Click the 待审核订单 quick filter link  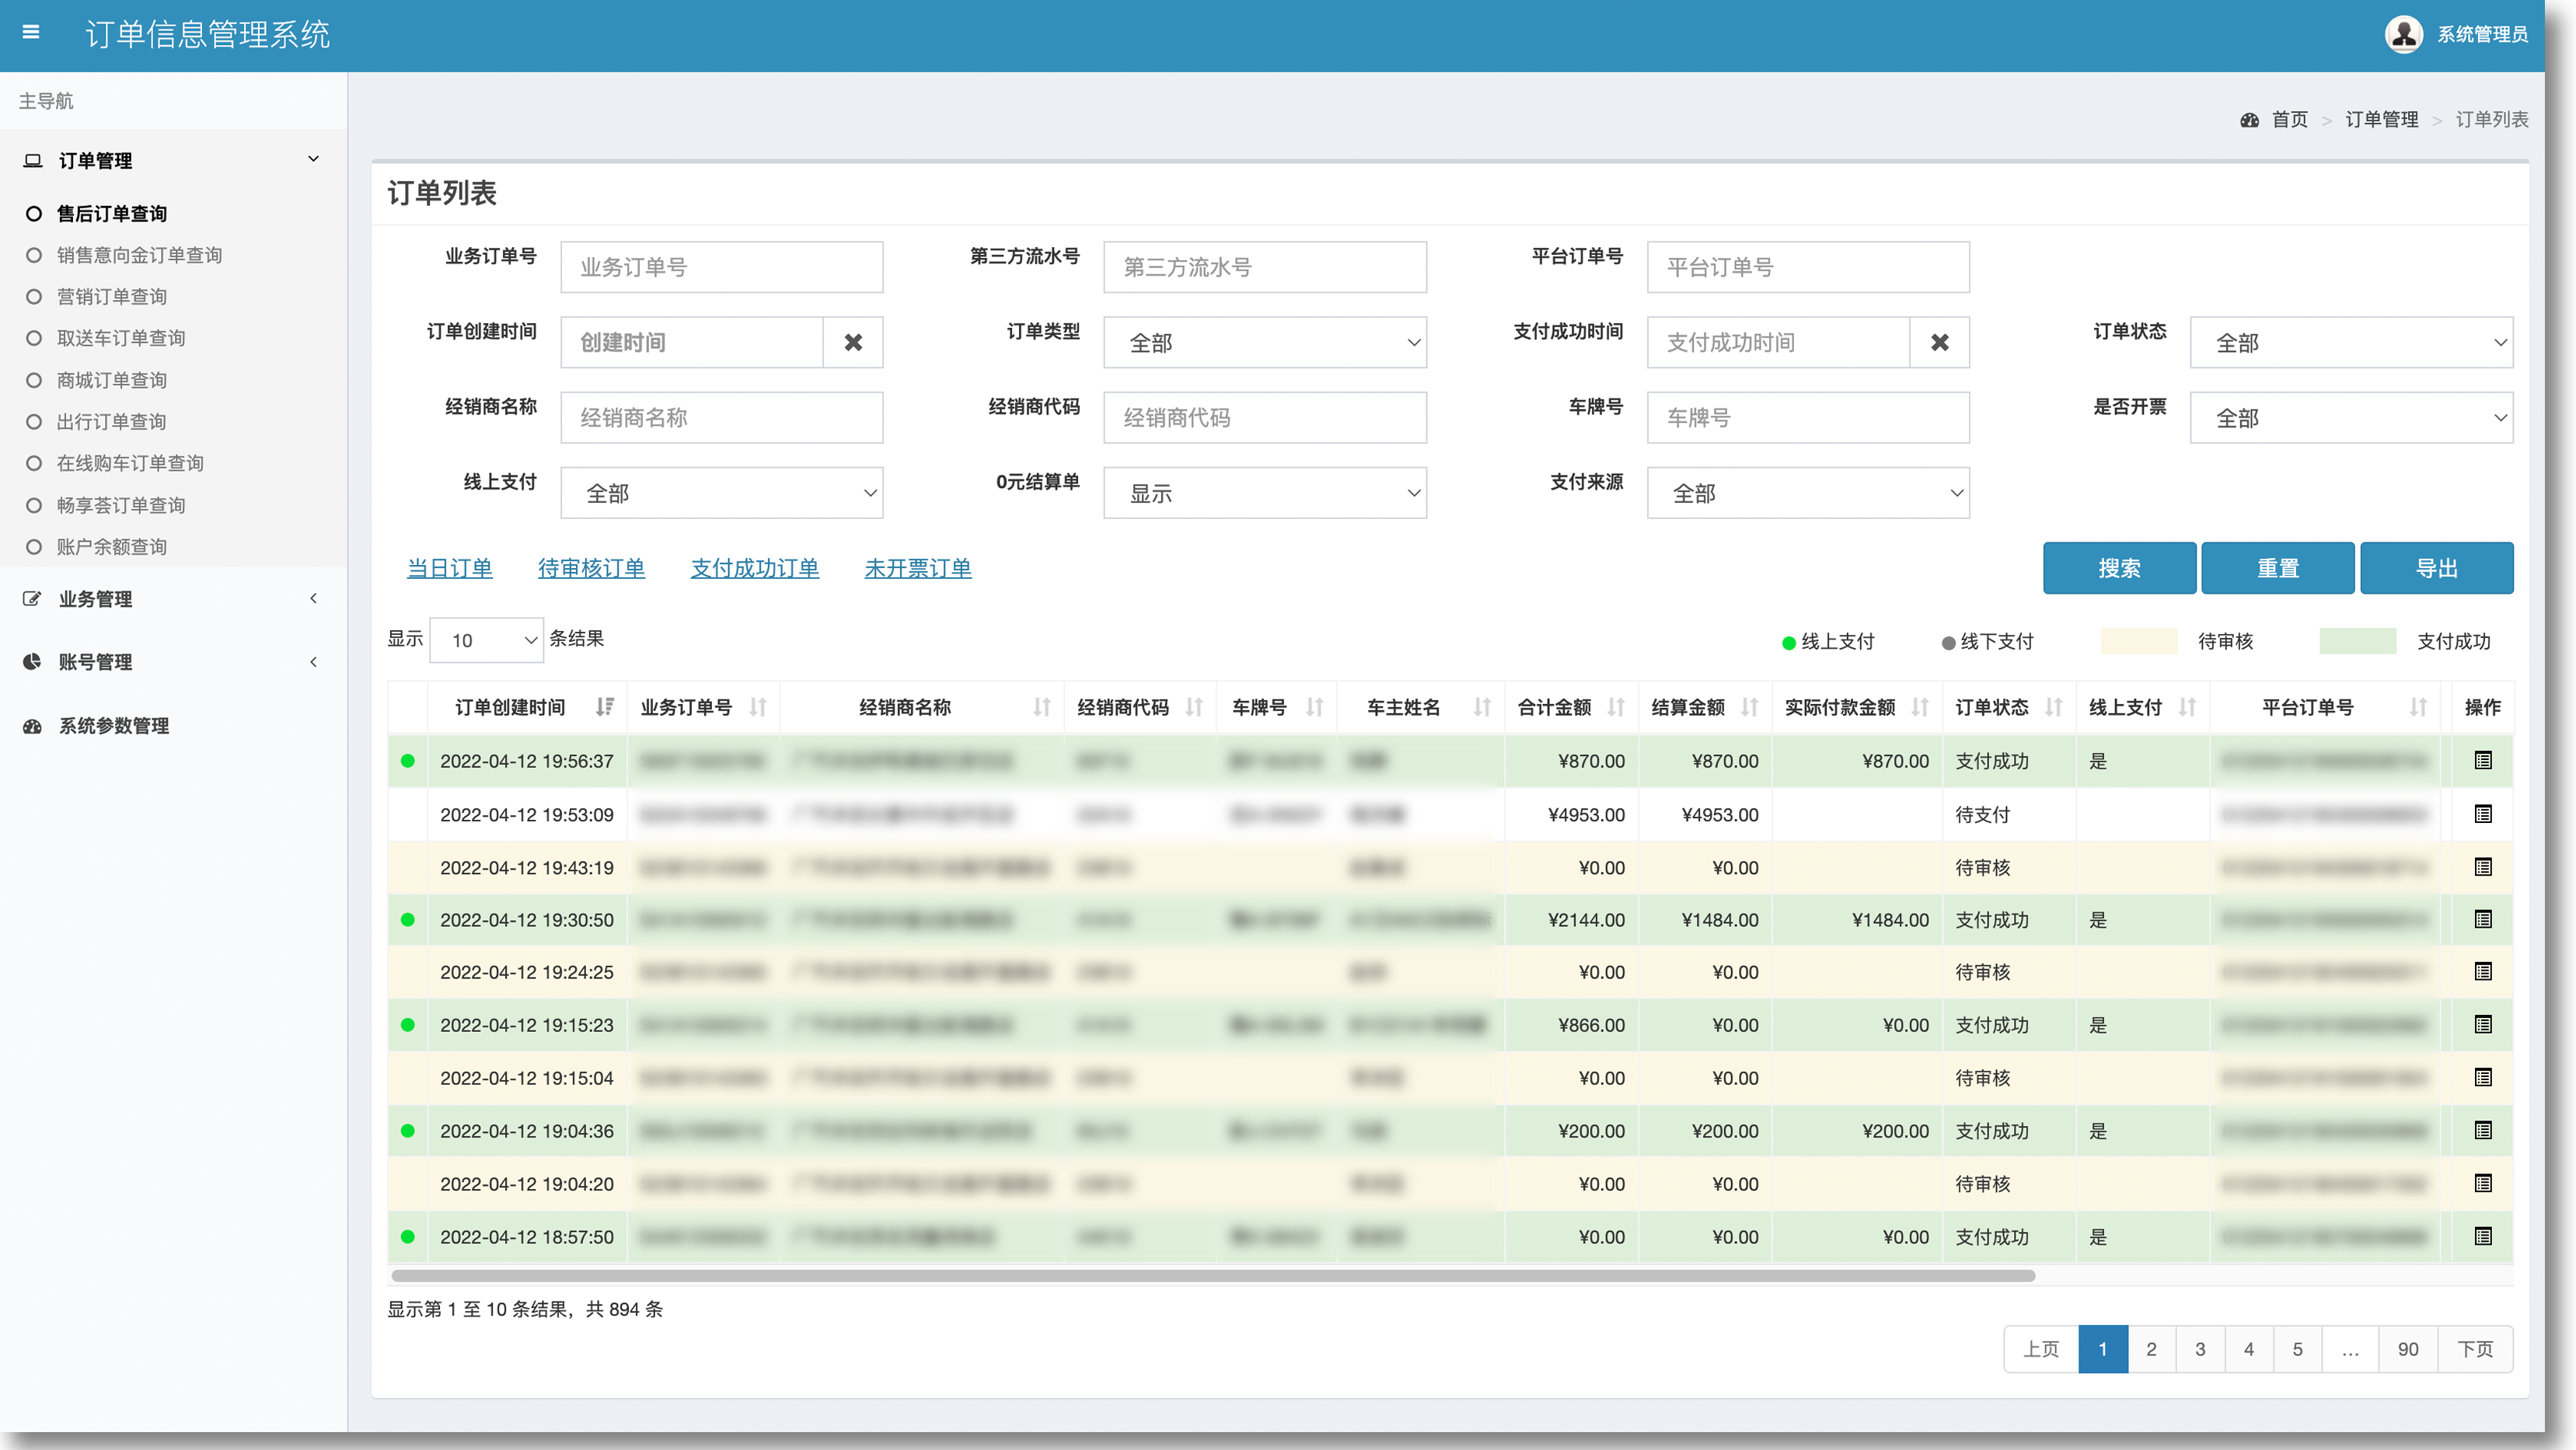[591, 568]
